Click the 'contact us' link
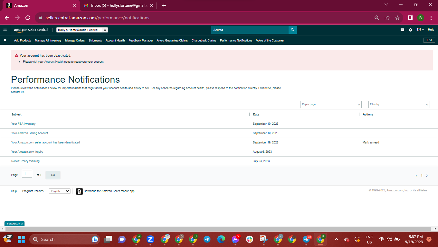The width and height of the screenshot is (438, 247). 17,92
